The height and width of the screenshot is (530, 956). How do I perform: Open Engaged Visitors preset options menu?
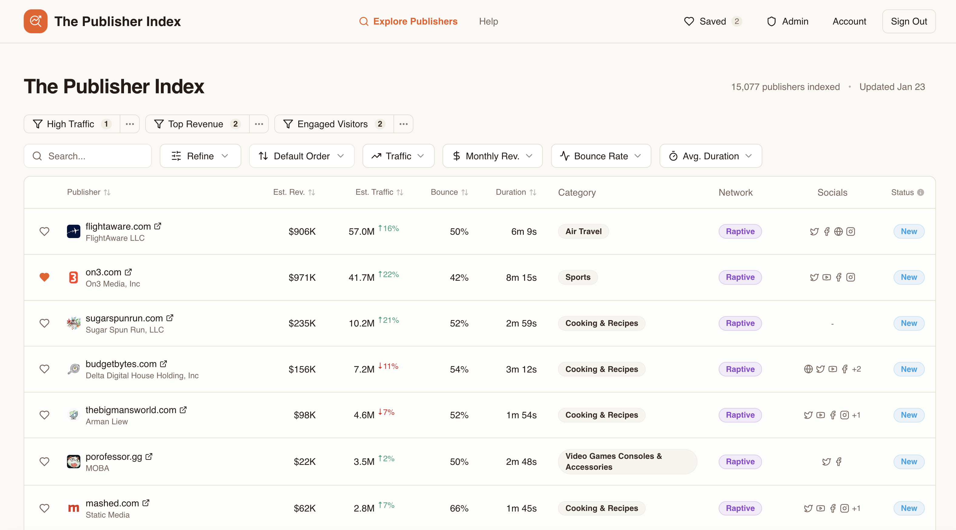[x=403, y=124]
